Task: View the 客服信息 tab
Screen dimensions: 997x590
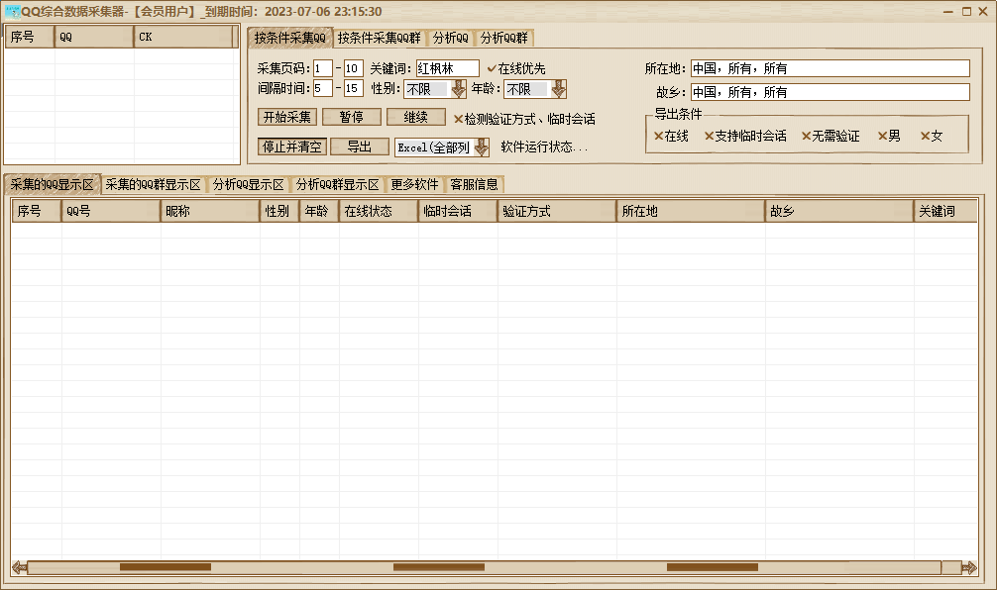Action: coord(475,184)
